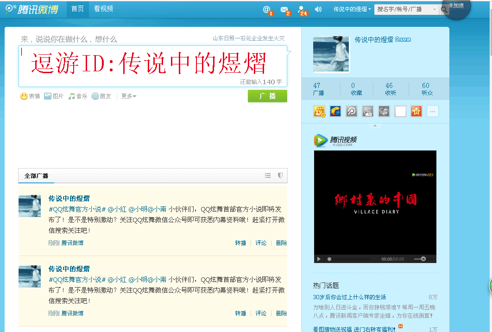
Task: Expand the 更多 options dropdown
Action: tap(129, 96)
